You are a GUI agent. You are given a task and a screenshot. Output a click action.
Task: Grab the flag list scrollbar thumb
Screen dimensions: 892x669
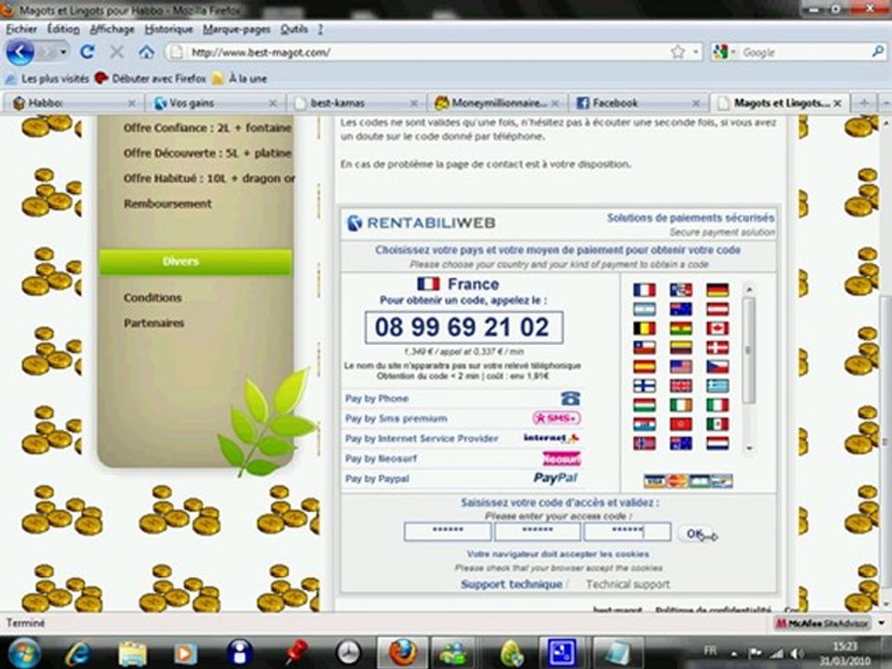[x=749, y=350]
